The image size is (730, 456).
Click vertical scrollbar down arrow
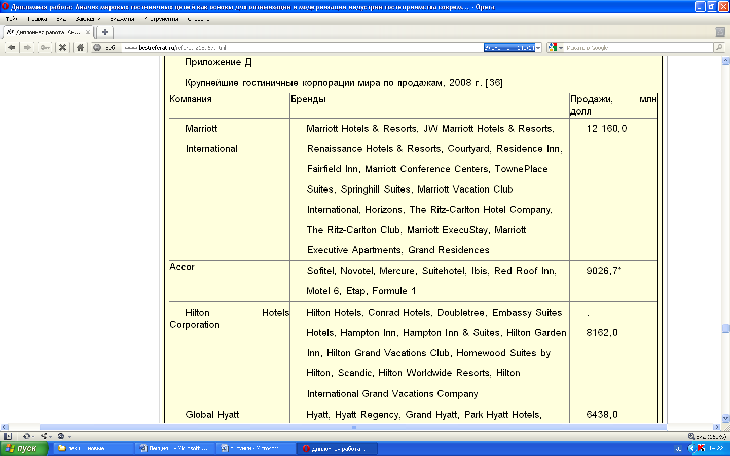click(x=725, y=419)
